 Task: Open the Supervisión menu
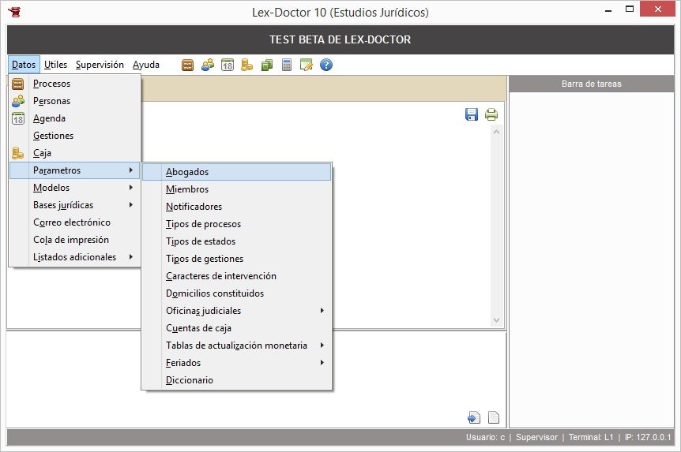click(100, 65)
